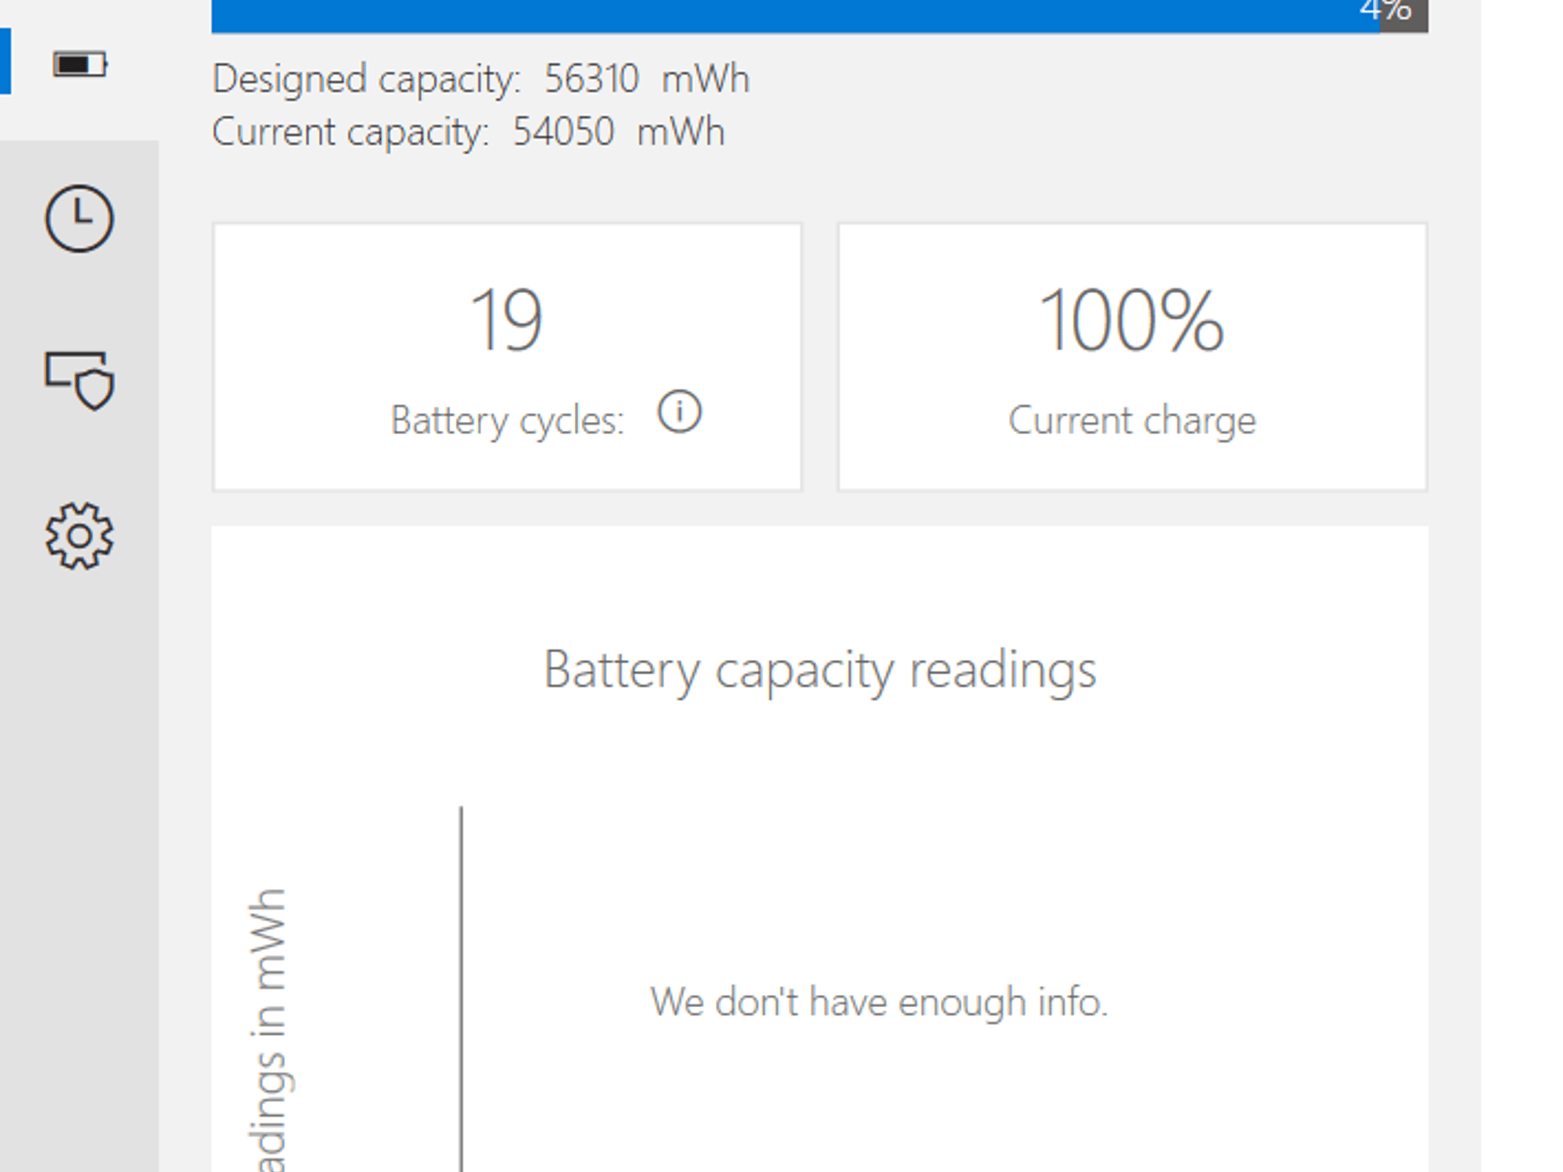Click the 'We don't have enough info.' message
This screenshot has height=1172, width=1563.
coord(878,1002)
